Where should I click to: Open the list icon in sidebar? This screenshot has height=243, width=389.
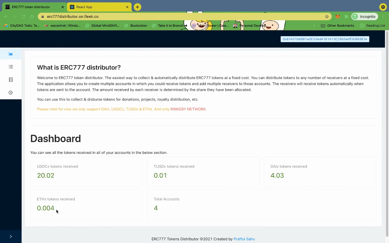tap(11, 67)
